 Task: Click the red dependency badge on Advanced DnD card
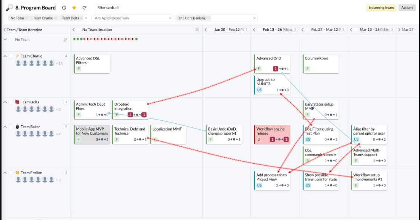[x=276, y=69]
